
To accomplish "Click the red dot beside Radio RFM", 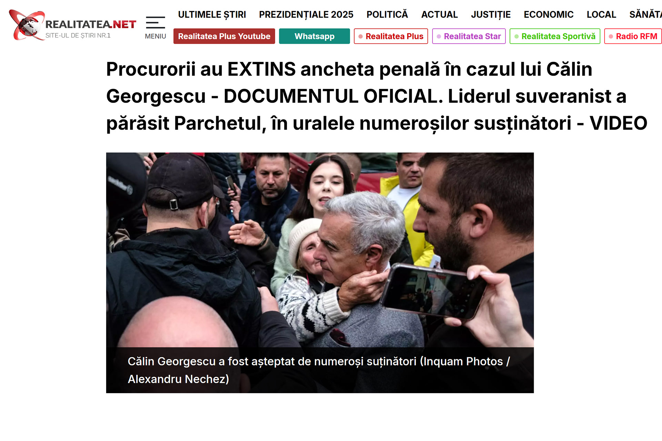I will click(x=611, y=37).
